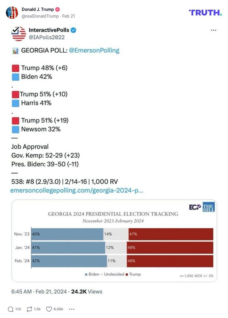Open the embedded post's three-dot menu
Viewport: 228px width, 318px height.
tap(214, 30)
